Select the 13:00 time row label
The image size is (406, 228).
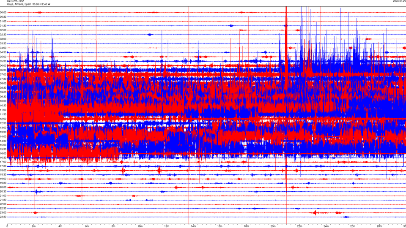click(3, 128)
